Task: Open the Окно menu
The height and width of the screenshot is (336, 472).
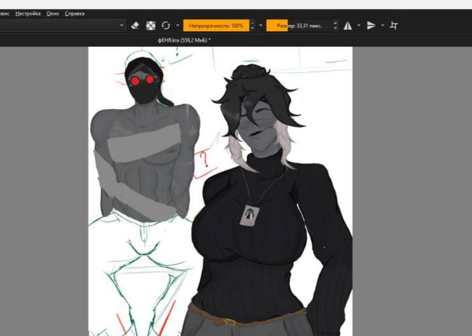Action: (52, 13)
